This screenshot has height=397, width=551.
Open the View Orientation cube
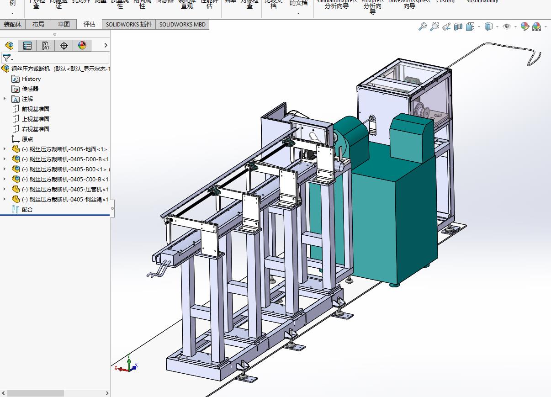(470, 26)
